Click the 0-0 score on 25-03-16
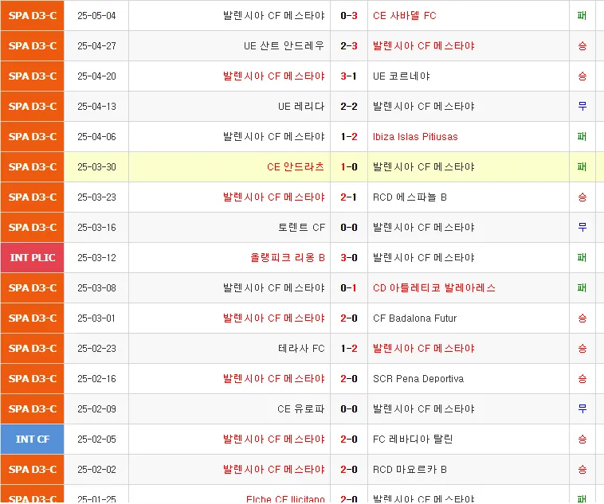Viewport: 604px width, 504px height. tap(348, 228)
